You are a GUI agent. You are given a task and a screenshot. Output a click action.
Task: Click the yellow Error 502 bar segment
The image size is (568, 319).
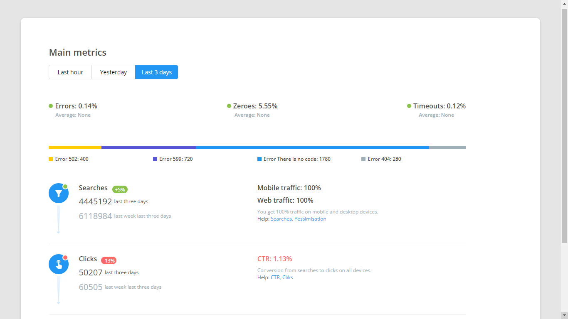click(x=75, y=147)
